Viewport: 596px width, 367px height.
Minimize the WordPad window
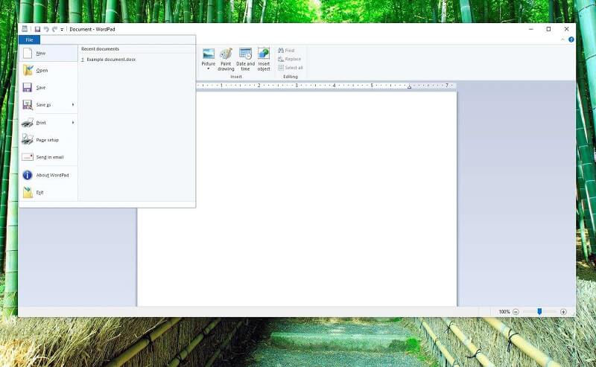point(531,29)
